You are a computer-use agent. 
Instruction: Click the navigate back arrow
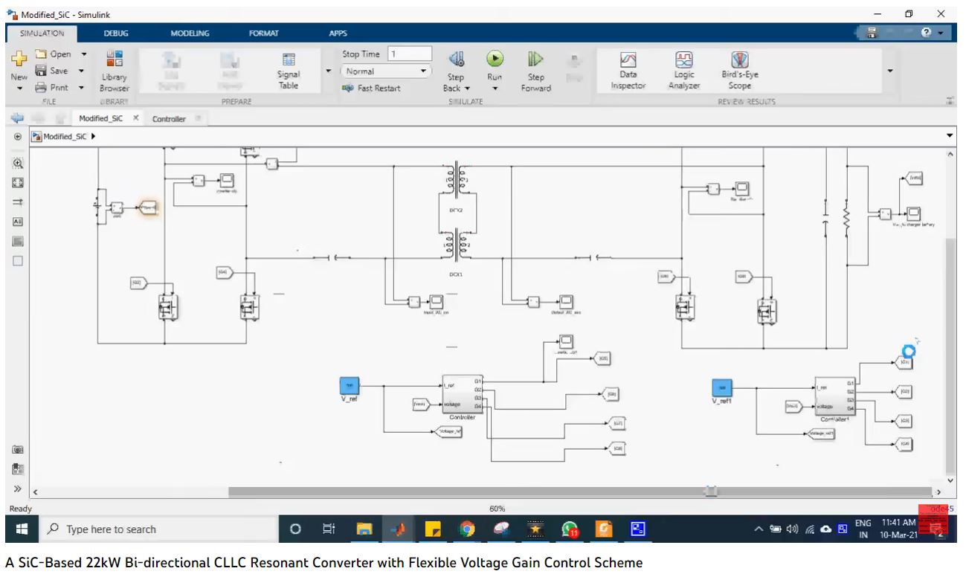point(17,118)
